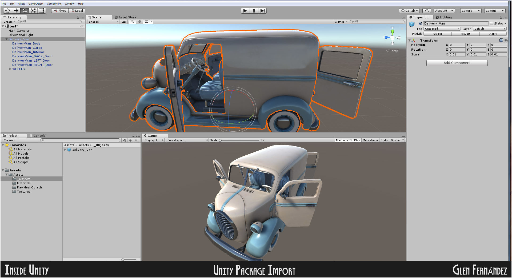Expand Delivery_Van prefab in Project
This screenshot has width=512, height=278.
tap(65, 150)
